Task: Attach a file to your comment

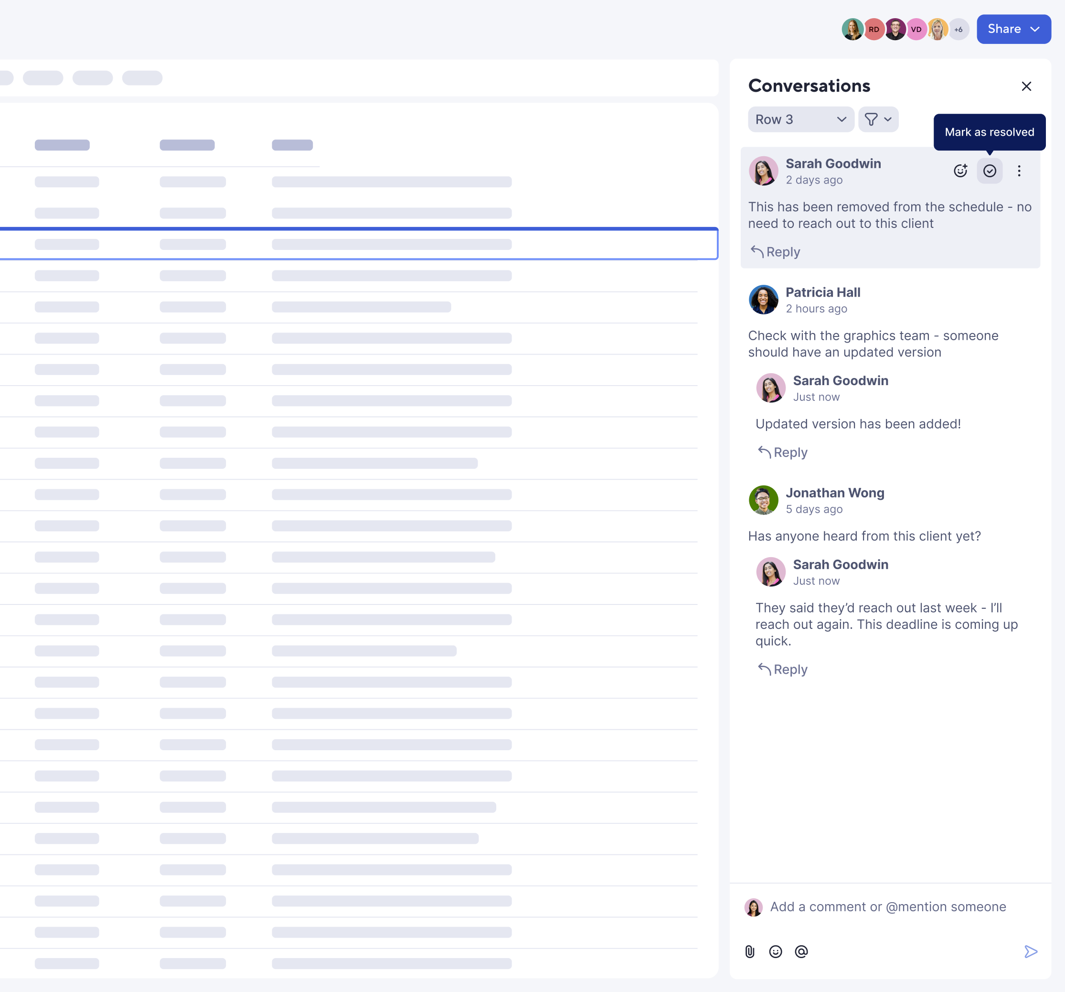Action: 749,951
